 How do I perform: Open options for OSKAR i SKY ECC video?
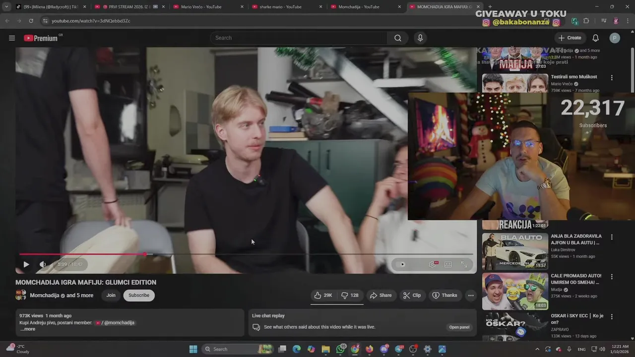click(612, 317)
